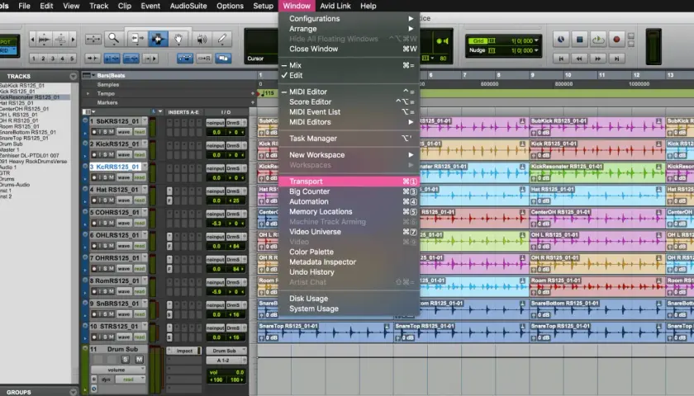Select KickResonater RS125_01 in Tracks list

[x=30, y=97]
